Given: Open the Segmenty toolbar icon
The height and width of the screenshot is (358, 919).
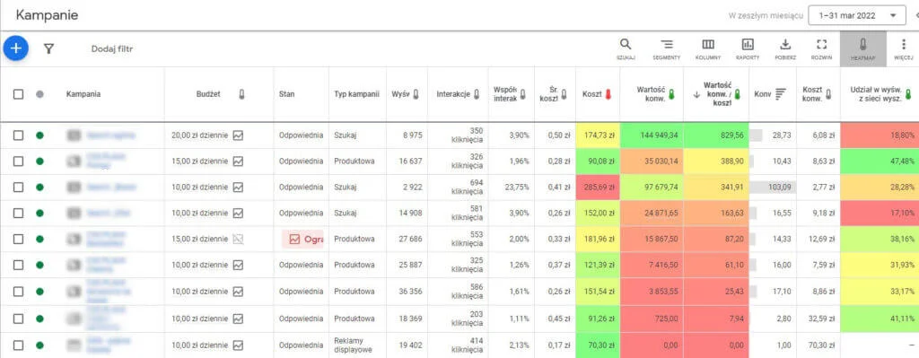Looking at the screenshot, I should (667, 49).
